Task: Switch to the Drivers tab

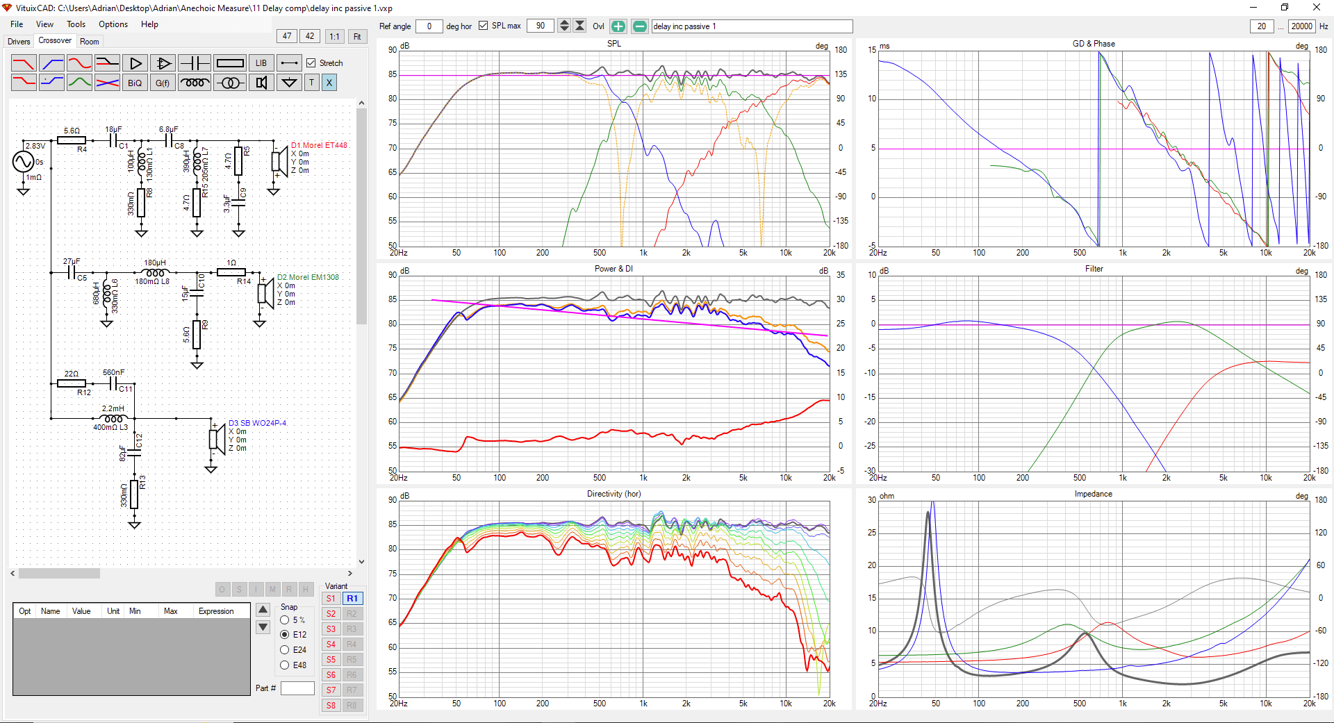Action: point(19,42)
